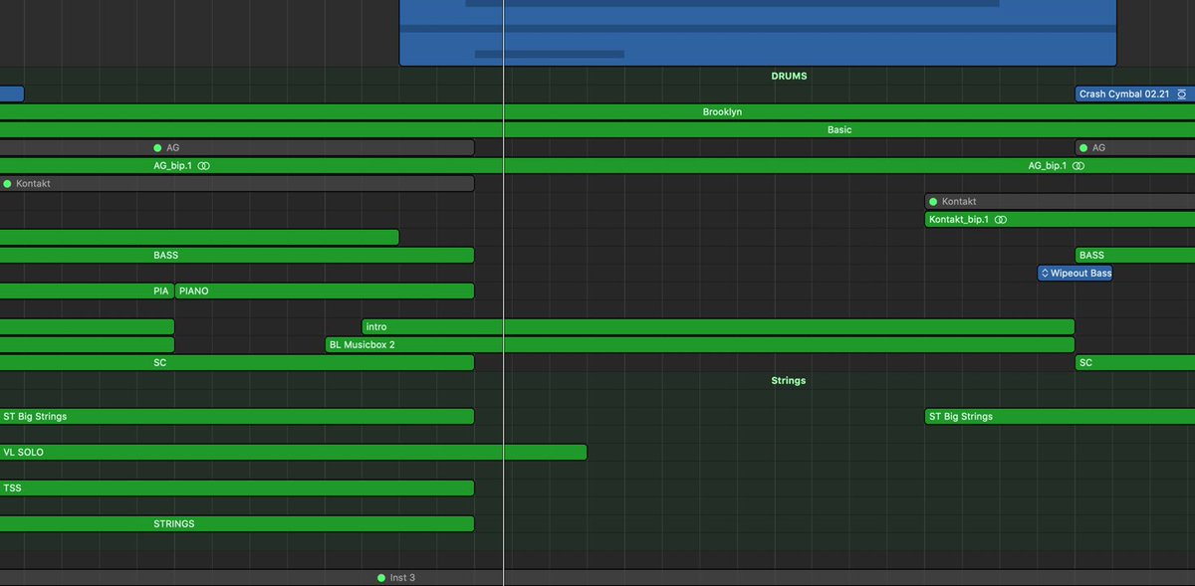The height and width of the screenshot is (586, 1195).
Task: Select the earlier ST Big Strings region
Action: pyautogui.click(x=237, y=417)
